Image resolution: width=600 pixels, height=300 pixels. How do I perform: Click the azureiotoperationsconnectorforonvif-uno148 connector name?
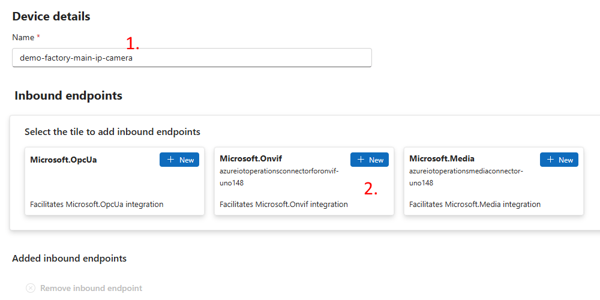pos(279,177)
